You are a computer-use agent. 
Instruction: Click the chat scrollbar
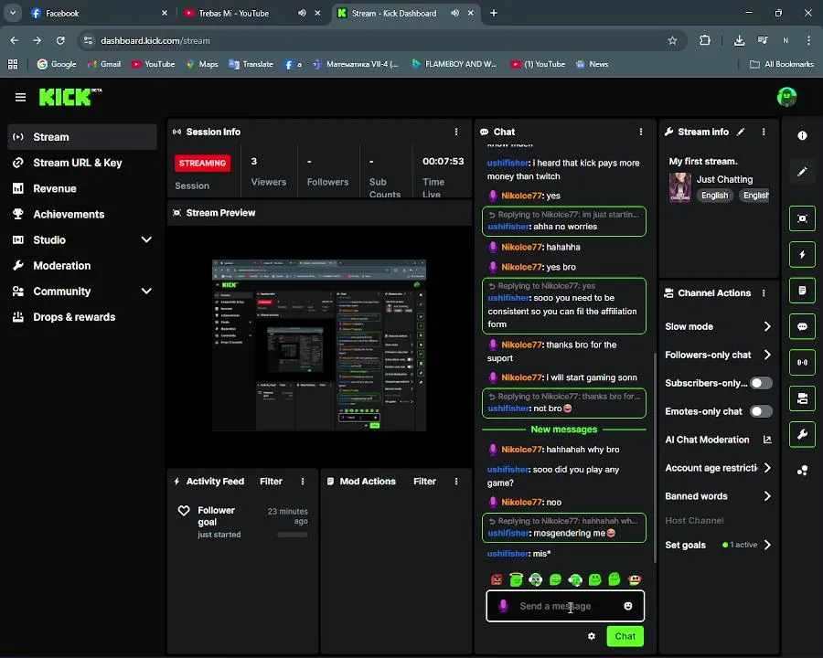[x=654, y=457]
